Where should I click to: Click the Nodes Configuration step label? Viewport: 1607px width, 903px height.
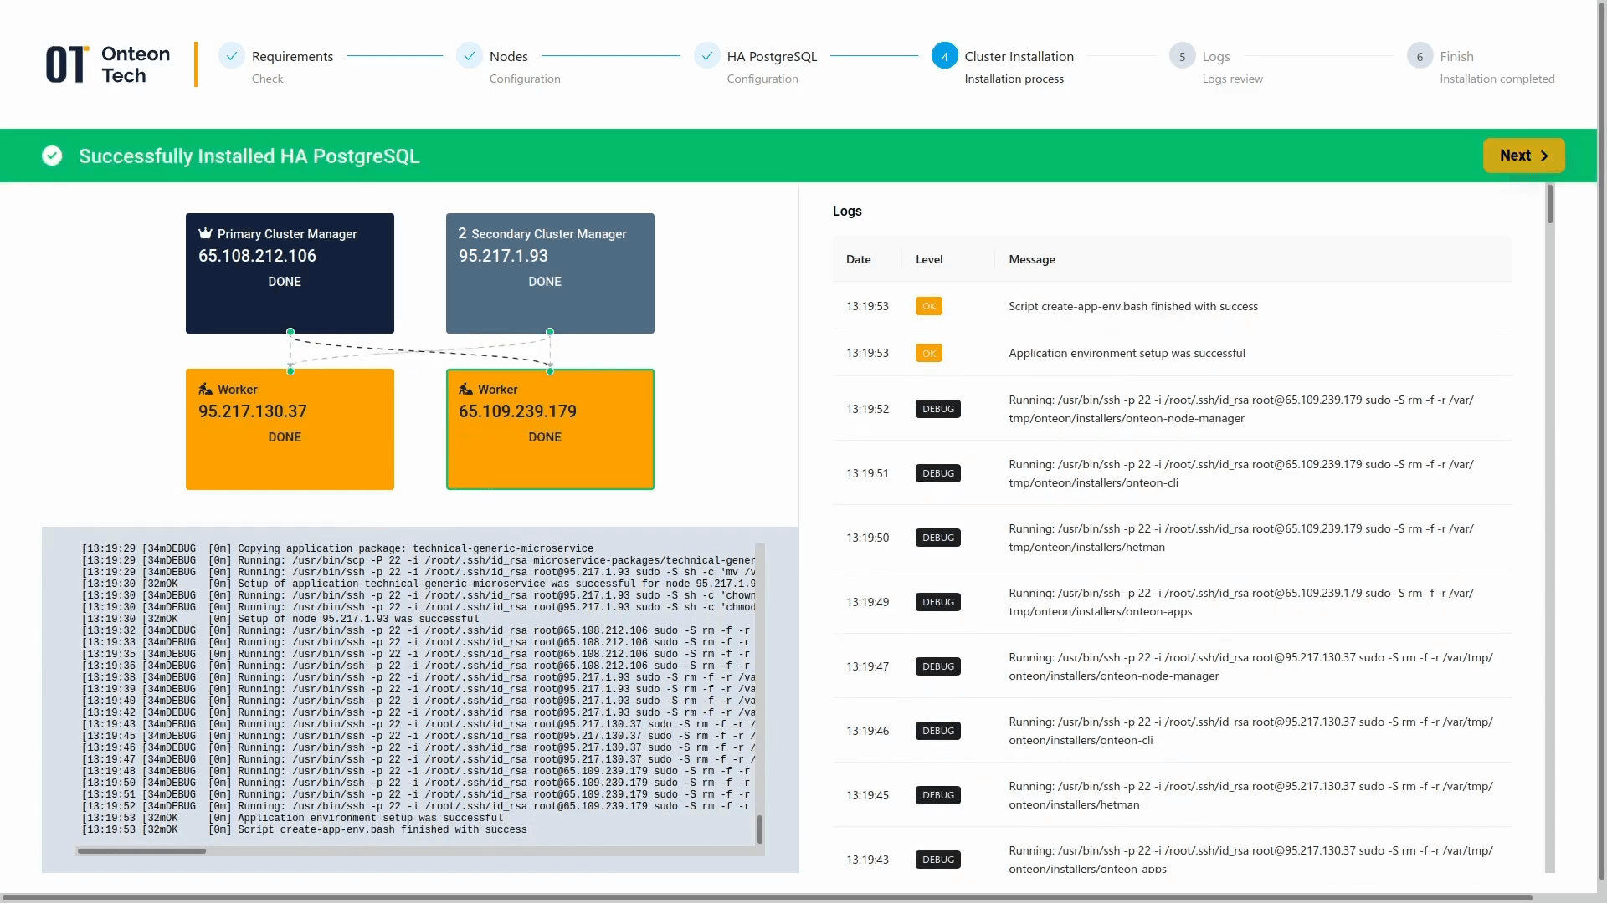click(524, 79)
